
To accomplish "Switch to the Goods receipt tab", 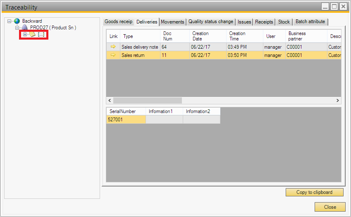I will pos(118,21).
